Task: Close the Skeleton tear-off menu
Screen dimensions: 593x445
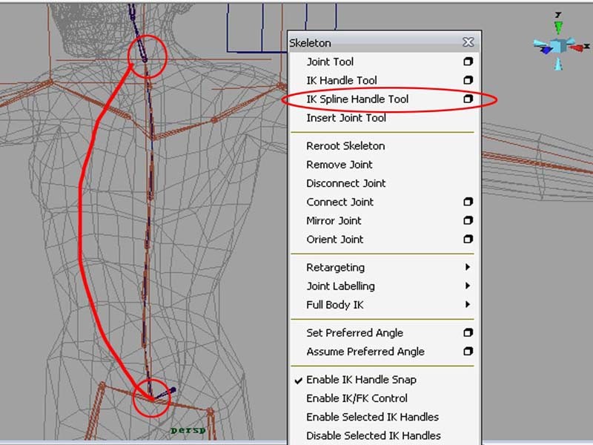Action: pos(468,42)
